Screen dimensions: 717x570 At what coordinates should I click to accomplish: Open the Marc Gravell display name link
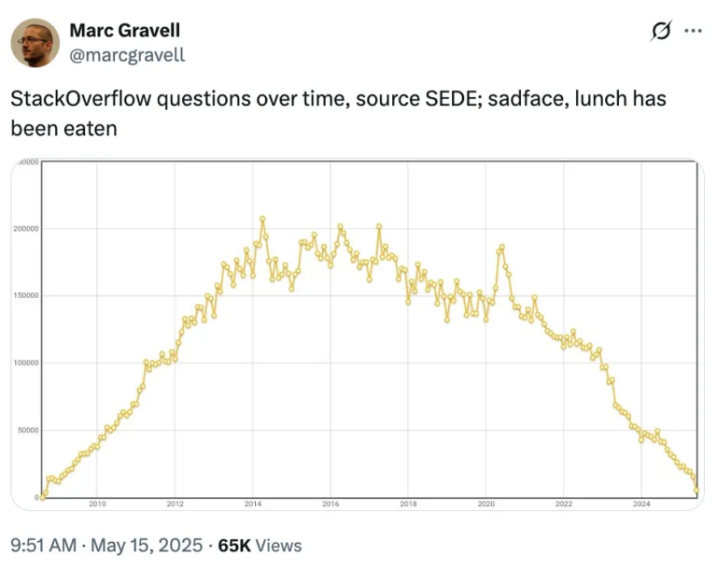click(x=124, y=31)
